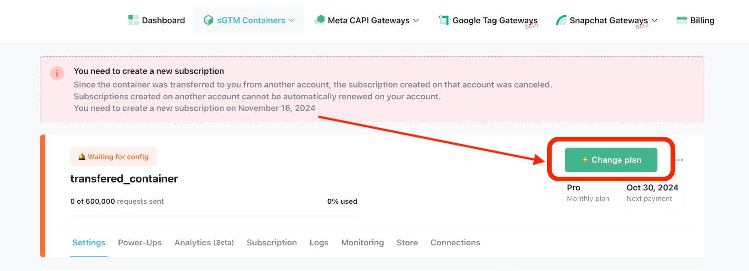Click the Meta CAPI Gateways icon
The image size is (749, 271).
click(319, 20)
